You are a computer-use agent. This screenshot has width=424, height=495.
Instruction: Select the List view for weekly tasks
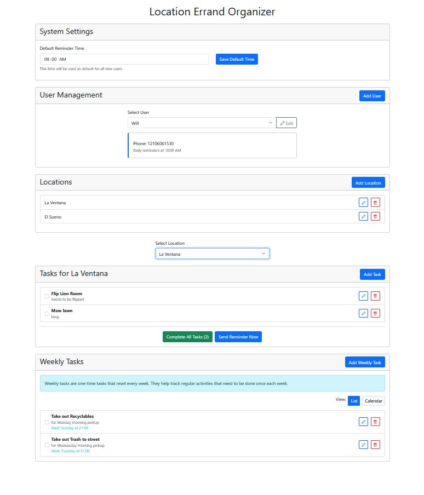tap(354, 401)
